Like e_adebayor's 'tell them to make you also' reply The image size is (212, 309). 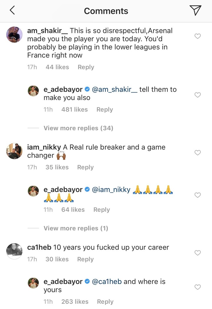tap(198, 95)
